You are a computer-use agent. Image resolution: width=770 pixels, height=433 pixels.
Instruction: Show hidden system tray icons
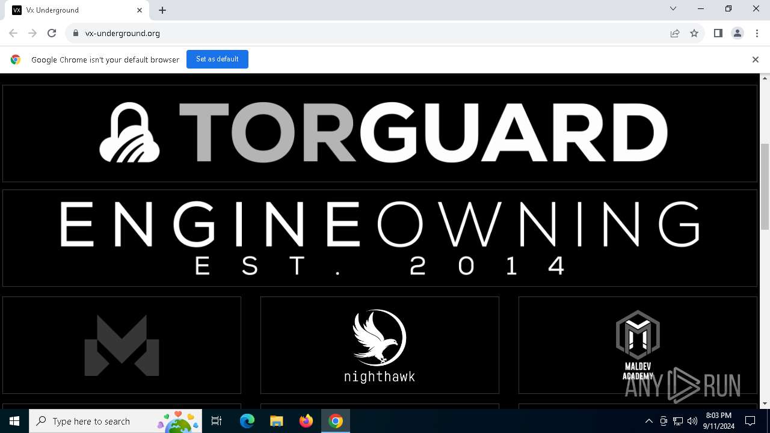(x=648, y=421)
